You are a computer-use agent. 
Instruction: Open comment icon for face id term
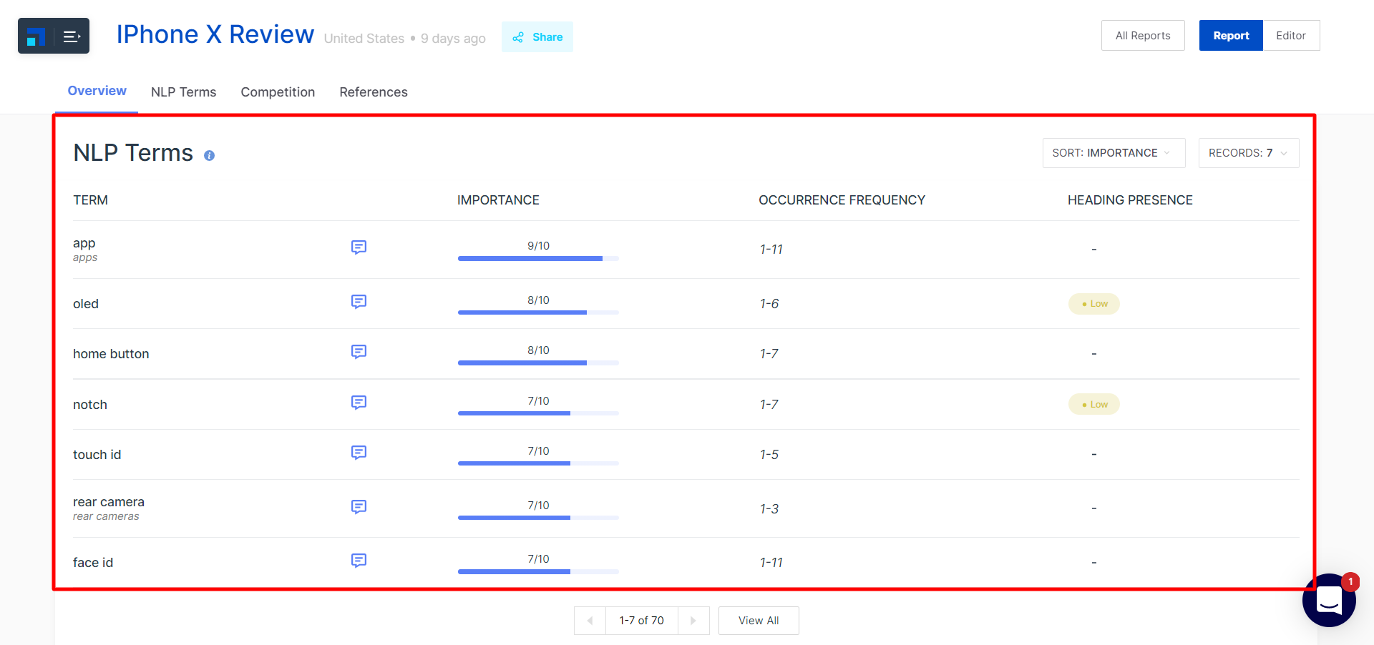coord(359,561)
